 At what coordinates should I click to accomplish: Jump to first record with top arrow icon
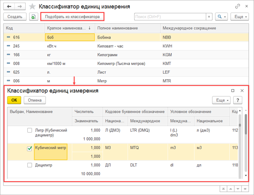223,188
